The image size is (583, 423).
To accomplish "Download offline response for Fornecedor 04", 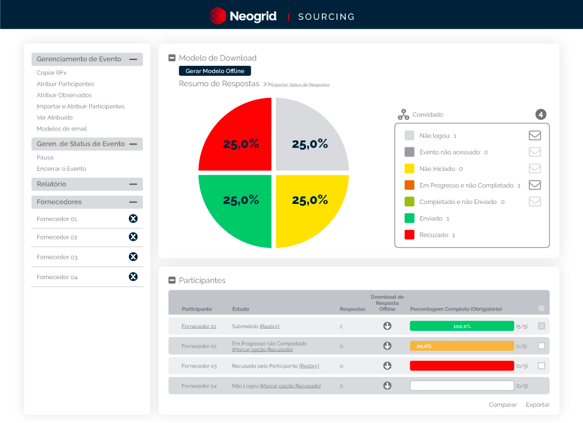I will pyautogui.click(x=387, y=386).
